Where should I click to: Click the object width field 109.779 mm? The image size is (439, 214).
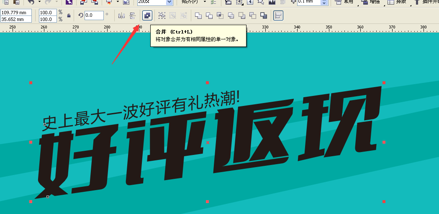tap(16, 13)
